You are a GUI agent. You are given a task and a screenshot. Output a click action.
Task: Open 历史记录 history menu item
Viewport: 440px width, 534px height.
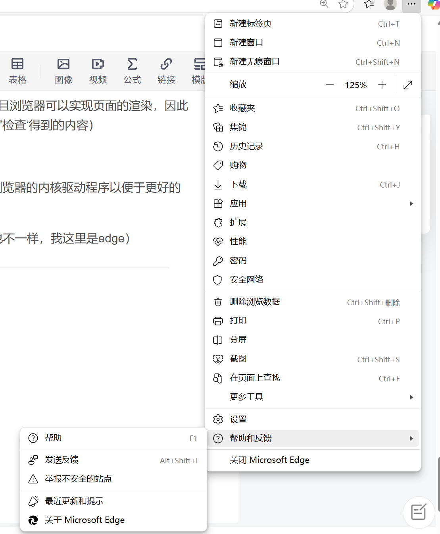tap(313, 147)
